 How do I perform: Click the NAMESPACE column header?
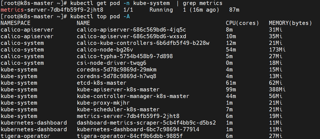(15, 23)
